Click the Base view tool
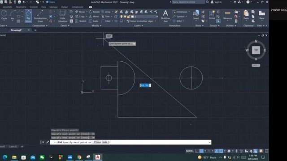Viewport: 287px width, 161px height. pyautogui.click(x=262, y=15)
